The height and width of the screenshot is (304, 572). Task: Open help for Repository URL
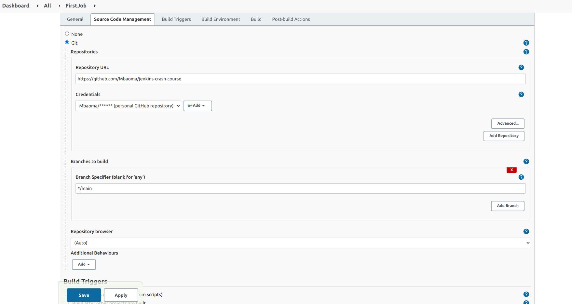[x=521, y=67]
